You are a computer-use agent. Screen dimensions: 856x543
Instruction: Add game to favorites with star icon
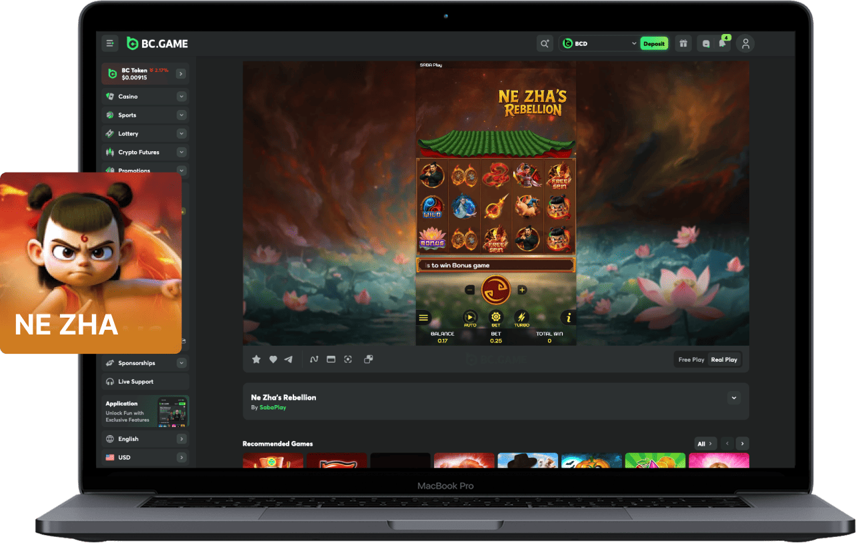click(256, 360)
